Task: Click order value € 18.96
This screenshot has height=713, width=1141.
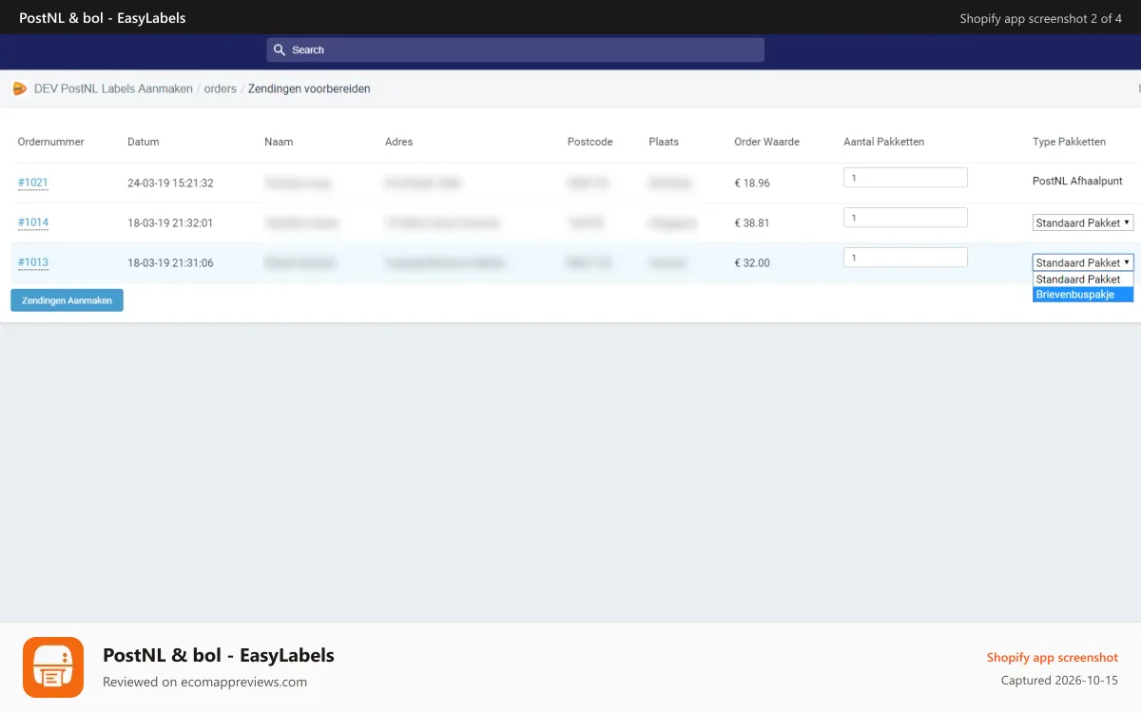Action: 752,183
